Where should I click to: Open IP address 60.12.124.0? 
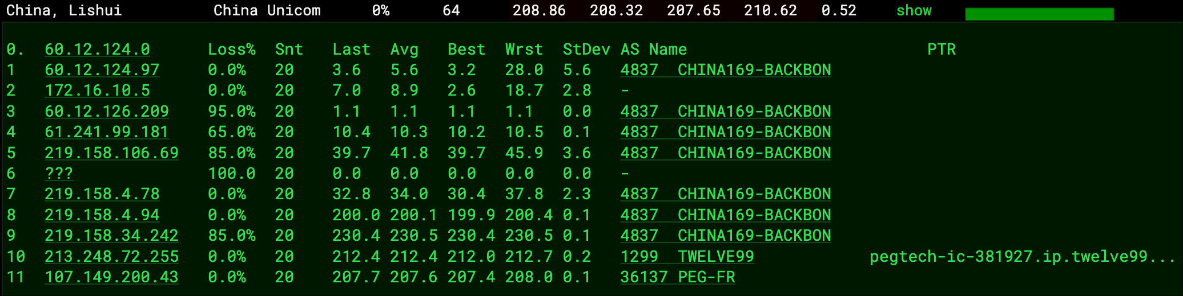[x=97, y=50]
